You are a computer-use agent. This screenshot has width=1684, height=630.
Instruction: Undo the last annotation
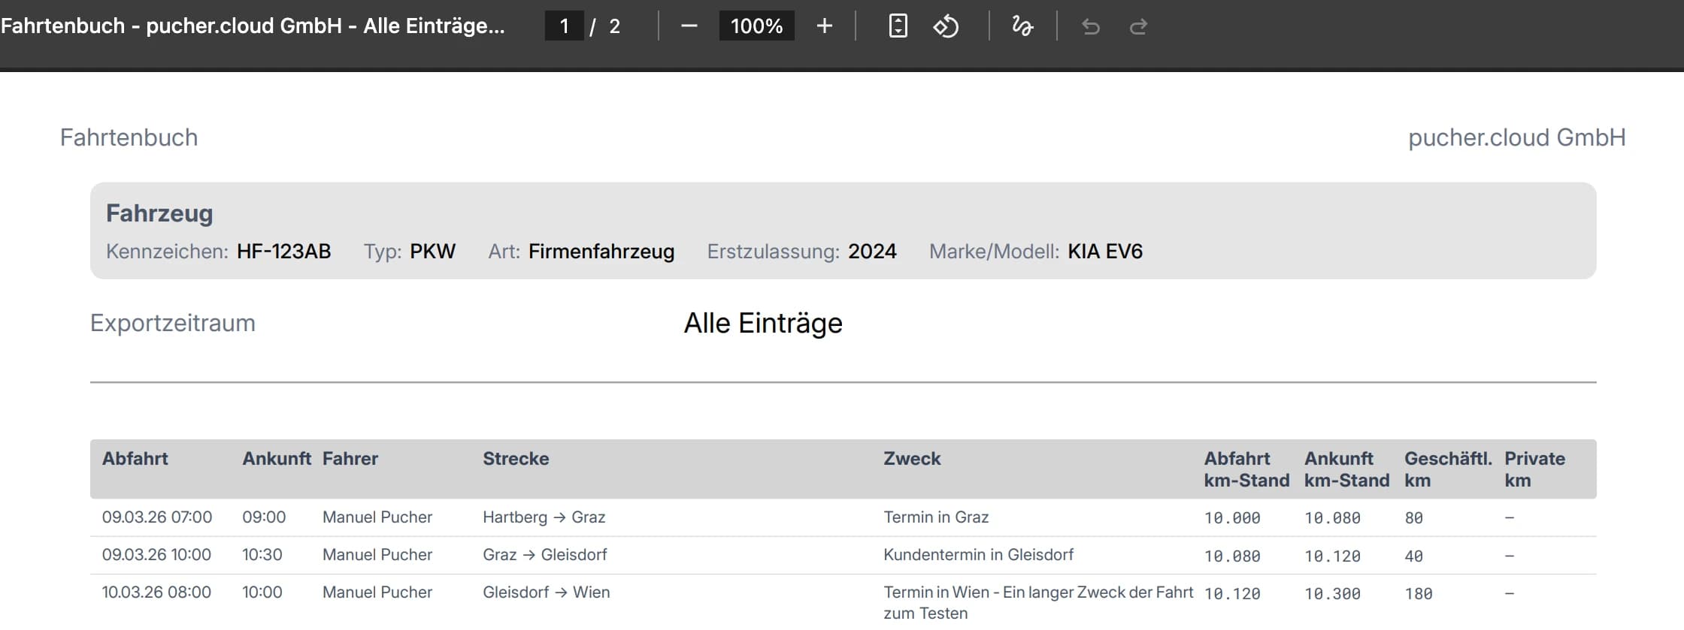point(1090,27)
